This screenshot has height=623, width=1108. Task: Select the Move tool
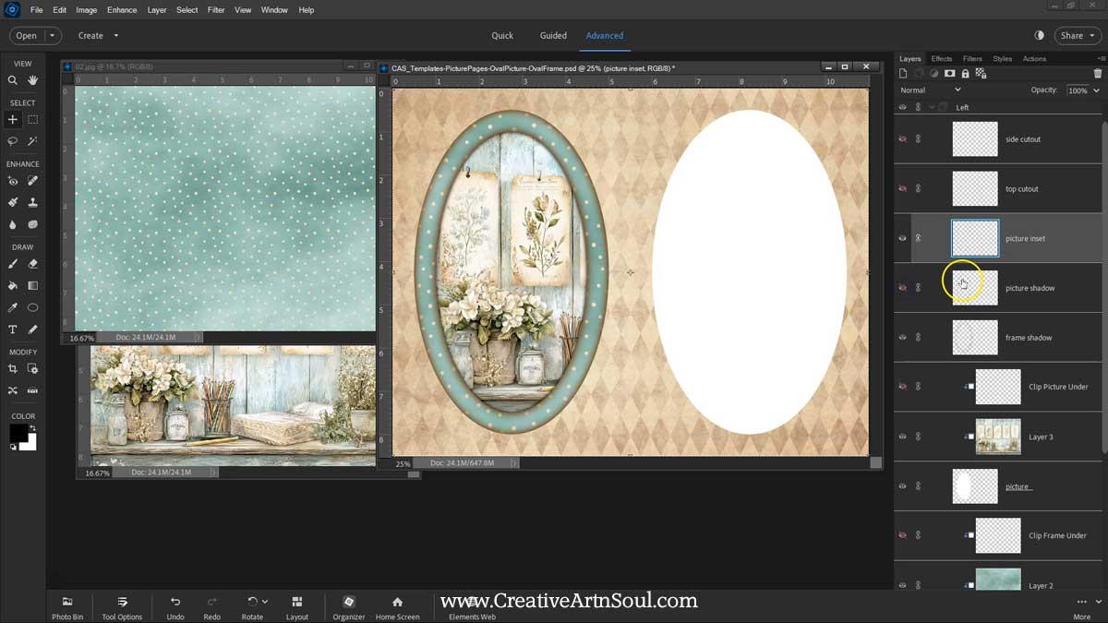coord(13,119)
